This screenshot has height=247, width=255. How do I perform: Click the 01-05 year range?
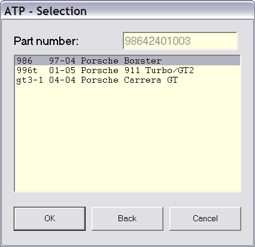[62, 70]
